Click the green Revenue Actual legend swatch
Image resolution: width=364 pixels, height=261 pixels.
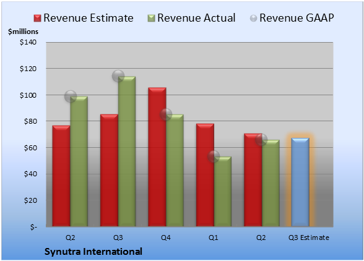tap(151, 19)
